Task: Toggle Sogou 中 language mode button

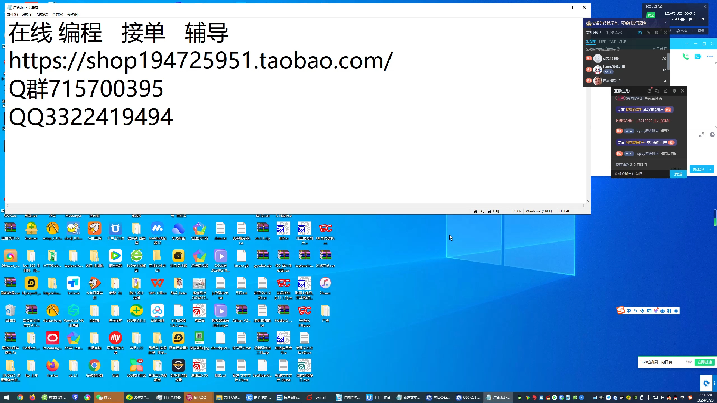Action: tap(629, 310)
